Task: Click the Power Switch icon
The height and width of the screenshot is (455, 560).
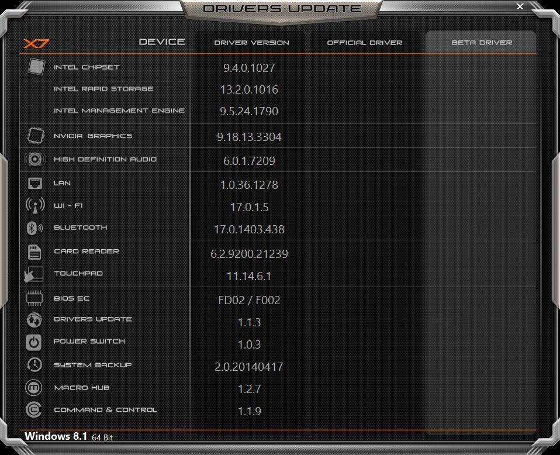Action: coord(34,342)
